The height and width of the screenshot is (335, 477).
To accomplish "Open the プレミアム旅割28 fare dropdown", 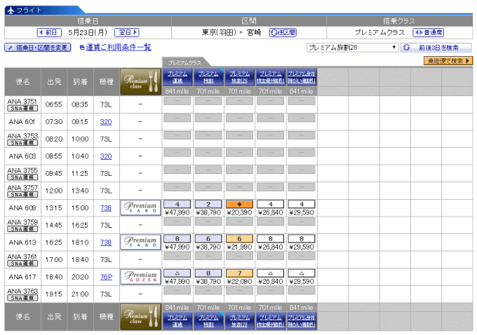I will 353,48.
